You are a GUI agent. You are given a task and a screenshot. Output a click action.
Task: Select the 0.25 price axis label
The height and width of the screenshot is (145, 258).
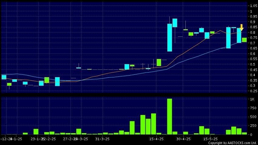tap(253, 91)
